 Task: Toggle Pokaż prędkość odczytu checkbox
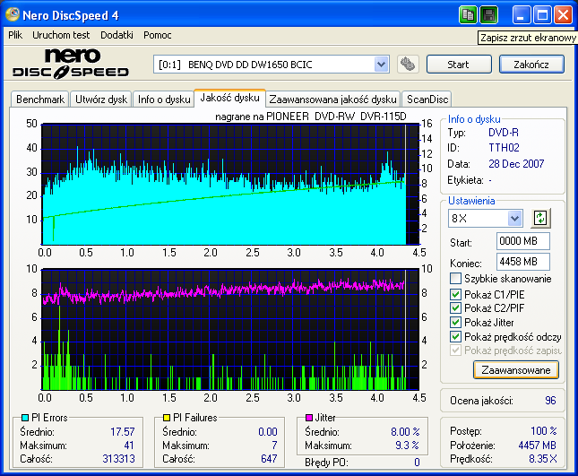click(x=455, y=337)
